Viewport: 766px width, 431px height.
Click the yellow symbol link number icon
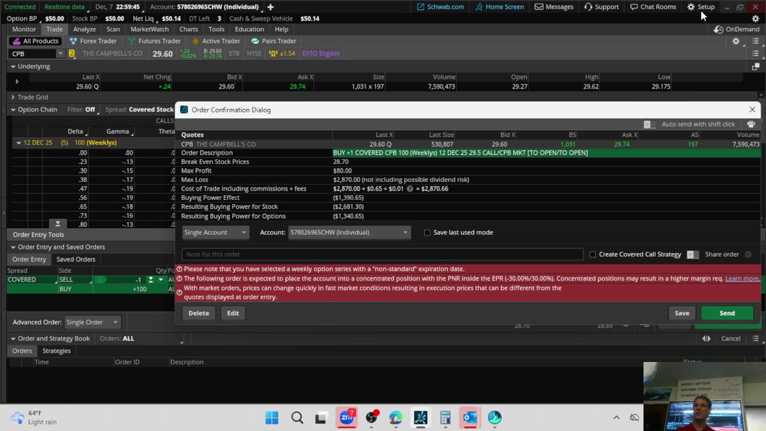[x=72, y=53]
